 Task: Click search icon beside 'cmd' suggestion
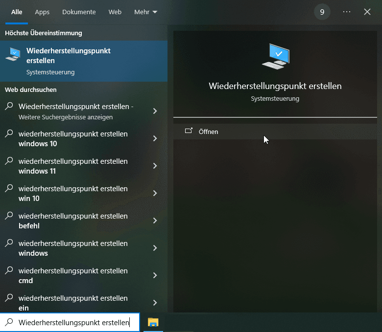click(9, 270)
